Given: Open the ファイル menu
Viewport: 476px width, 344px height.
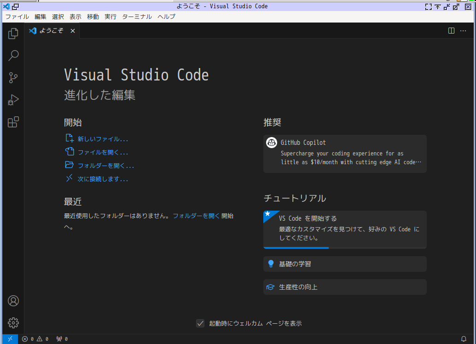Looking at the screenshot, I should [17, 17].
